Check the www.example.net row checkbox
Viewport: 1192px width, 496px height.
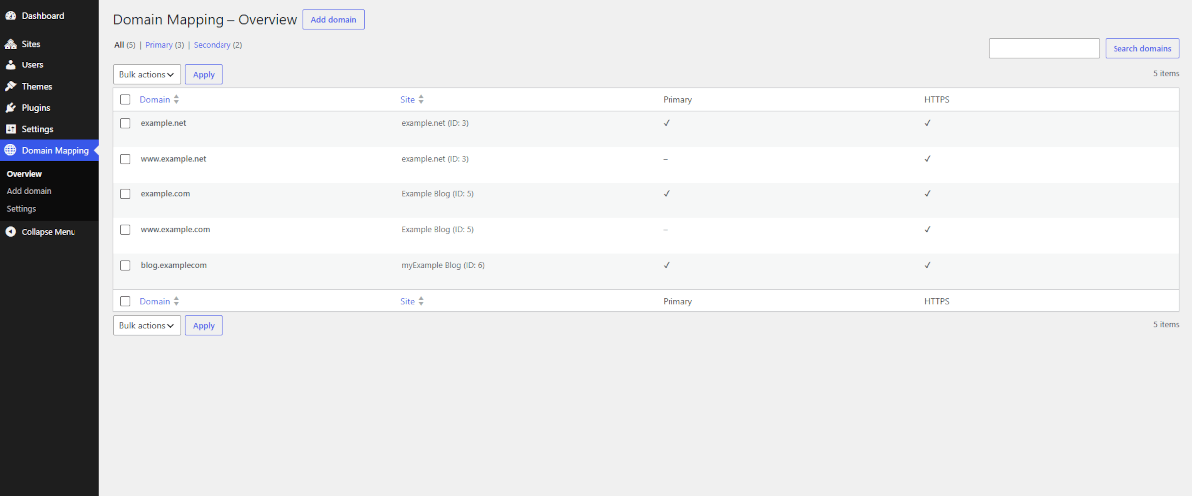(125, 159)
